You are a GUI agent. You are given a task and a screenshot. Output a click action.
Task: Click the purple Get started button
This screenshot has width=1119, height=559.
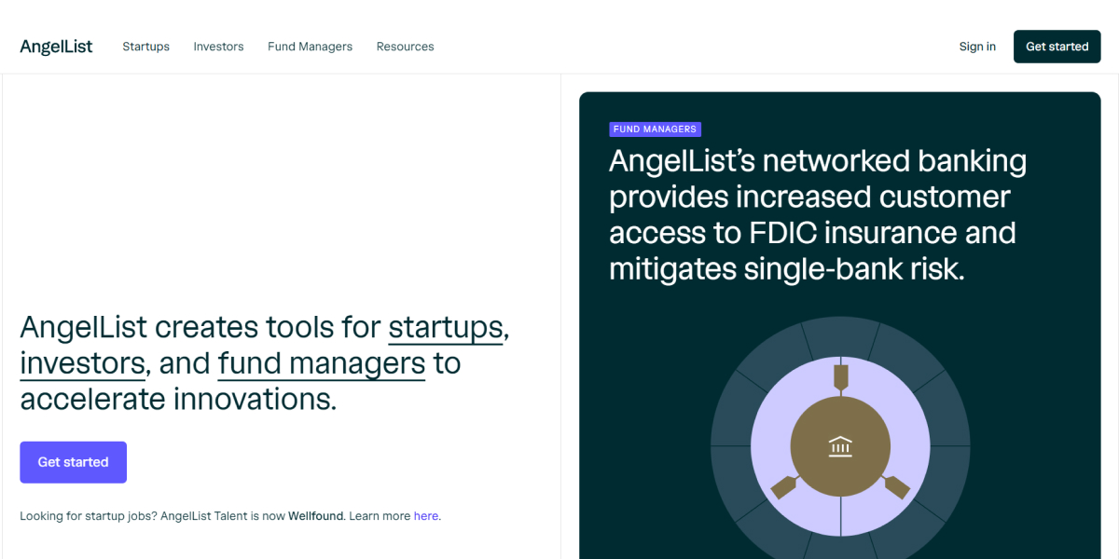pyautogui.click(x=73, y=462)
